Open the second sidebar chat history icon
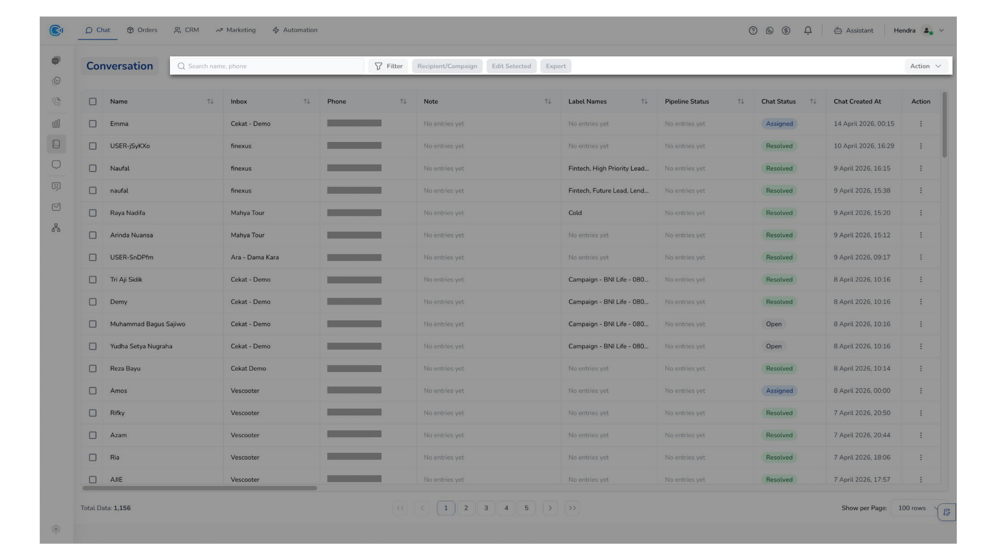996x560 pixels. [56, 81]
